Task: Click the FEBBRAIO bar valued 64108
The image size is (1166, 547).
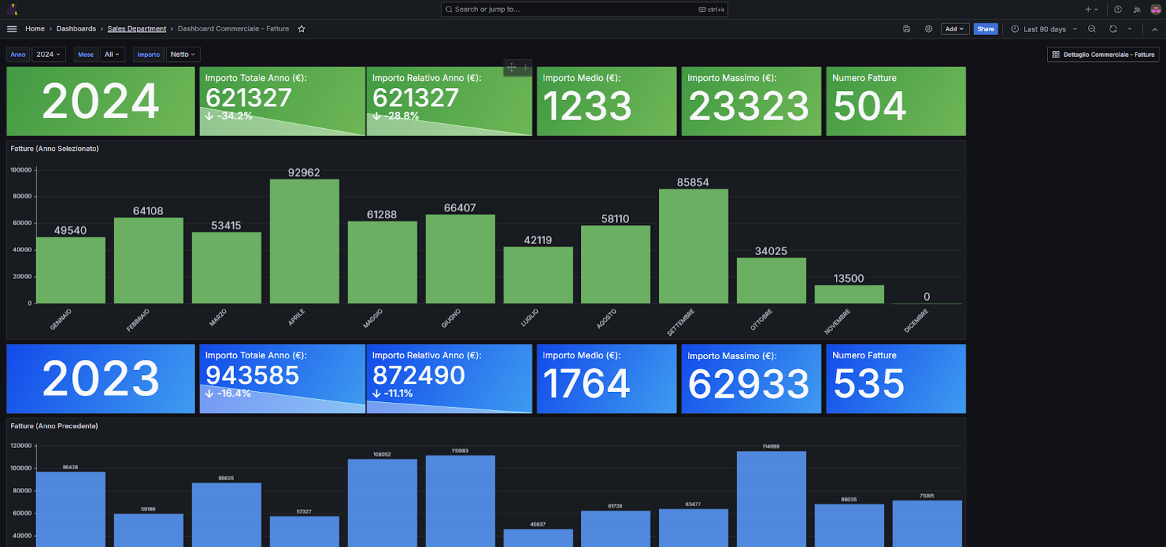Action: 148,260
